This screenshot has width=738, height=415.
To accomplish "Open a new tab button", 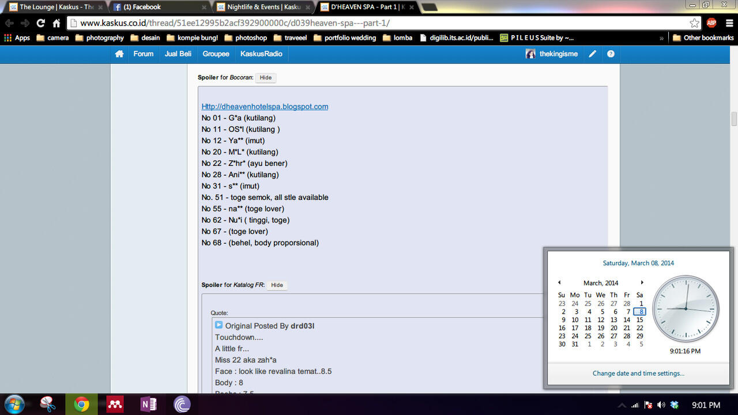I will click(x=429, y=7).
